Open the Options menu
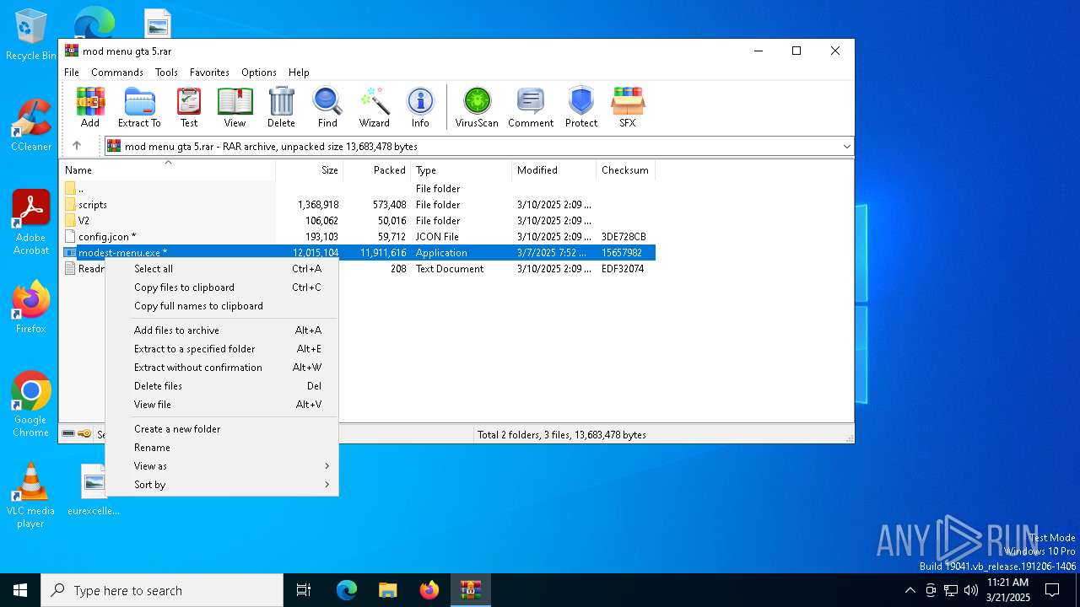1080x607 pixels. [x=259, y=73]
